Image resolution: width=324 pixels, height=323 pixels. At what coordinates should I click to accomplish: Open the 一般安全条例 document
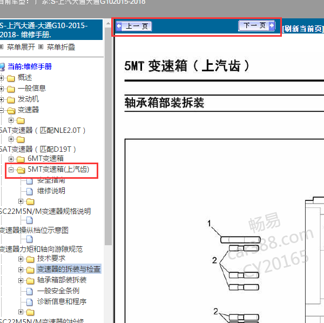[58, 291]
